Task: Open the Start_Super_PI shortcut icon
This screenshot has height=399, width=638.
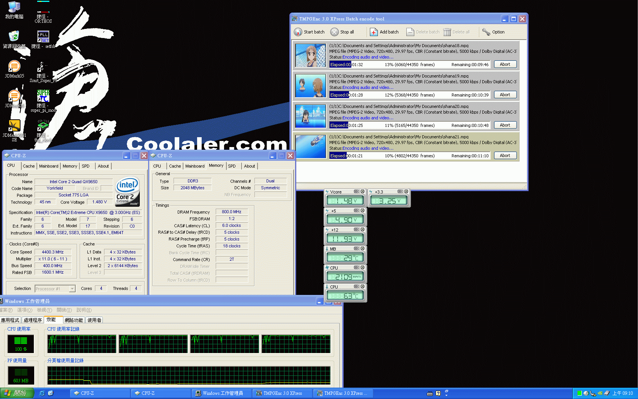Action: [43, 71]
